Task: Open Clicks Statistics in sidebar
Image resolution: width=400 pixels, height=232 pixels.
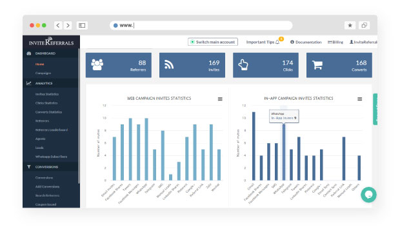Action: pyautogui.click(x=46, y=103)
